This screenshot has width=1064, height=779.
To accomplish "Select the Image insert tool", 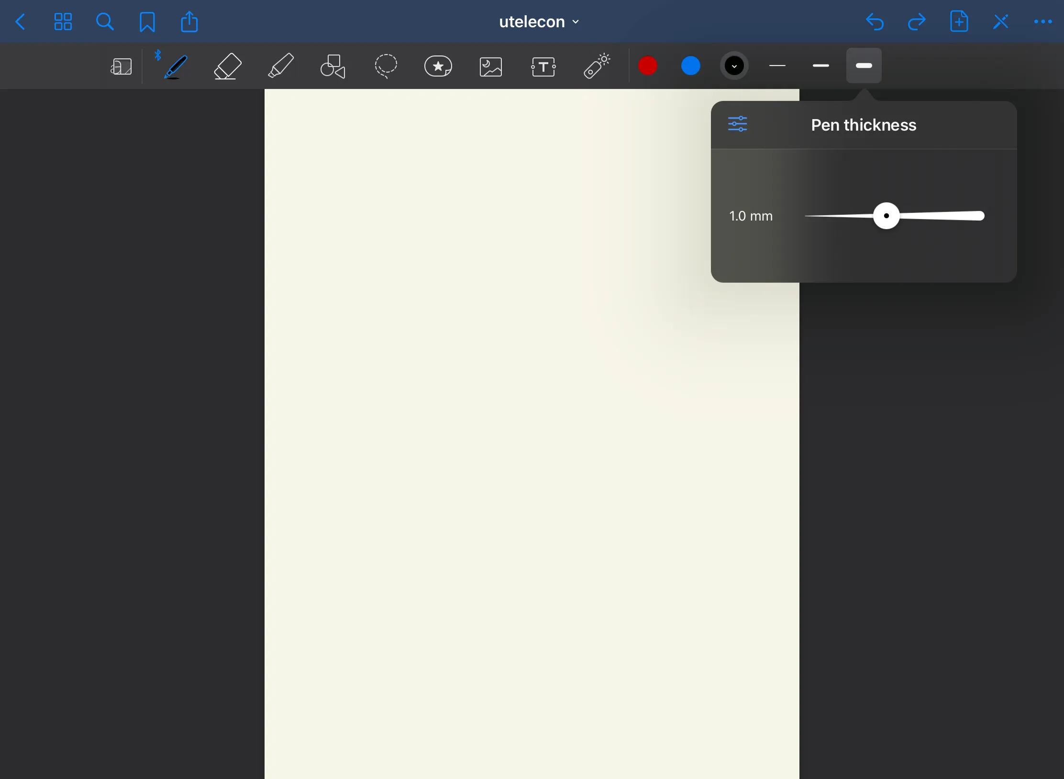I will (x=490, y=67).
